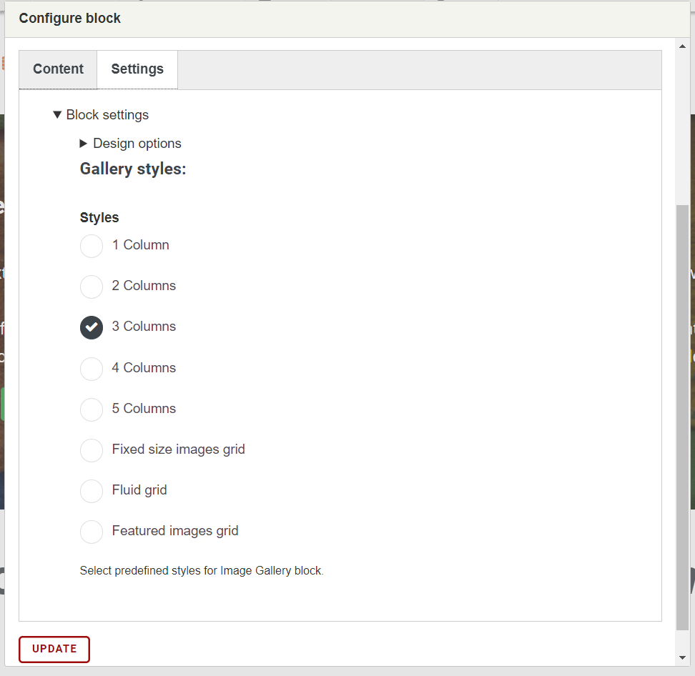Click the 'Styles' label
Screen dimensions: 695x676
[99, 217]
